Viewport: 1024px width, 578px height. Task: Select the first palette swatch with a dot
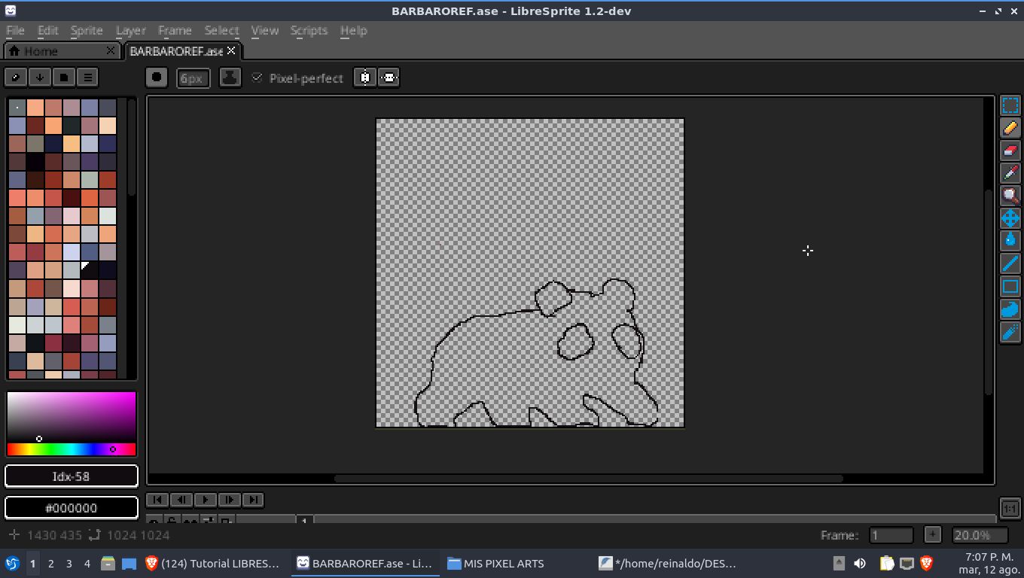pos(17,108)
